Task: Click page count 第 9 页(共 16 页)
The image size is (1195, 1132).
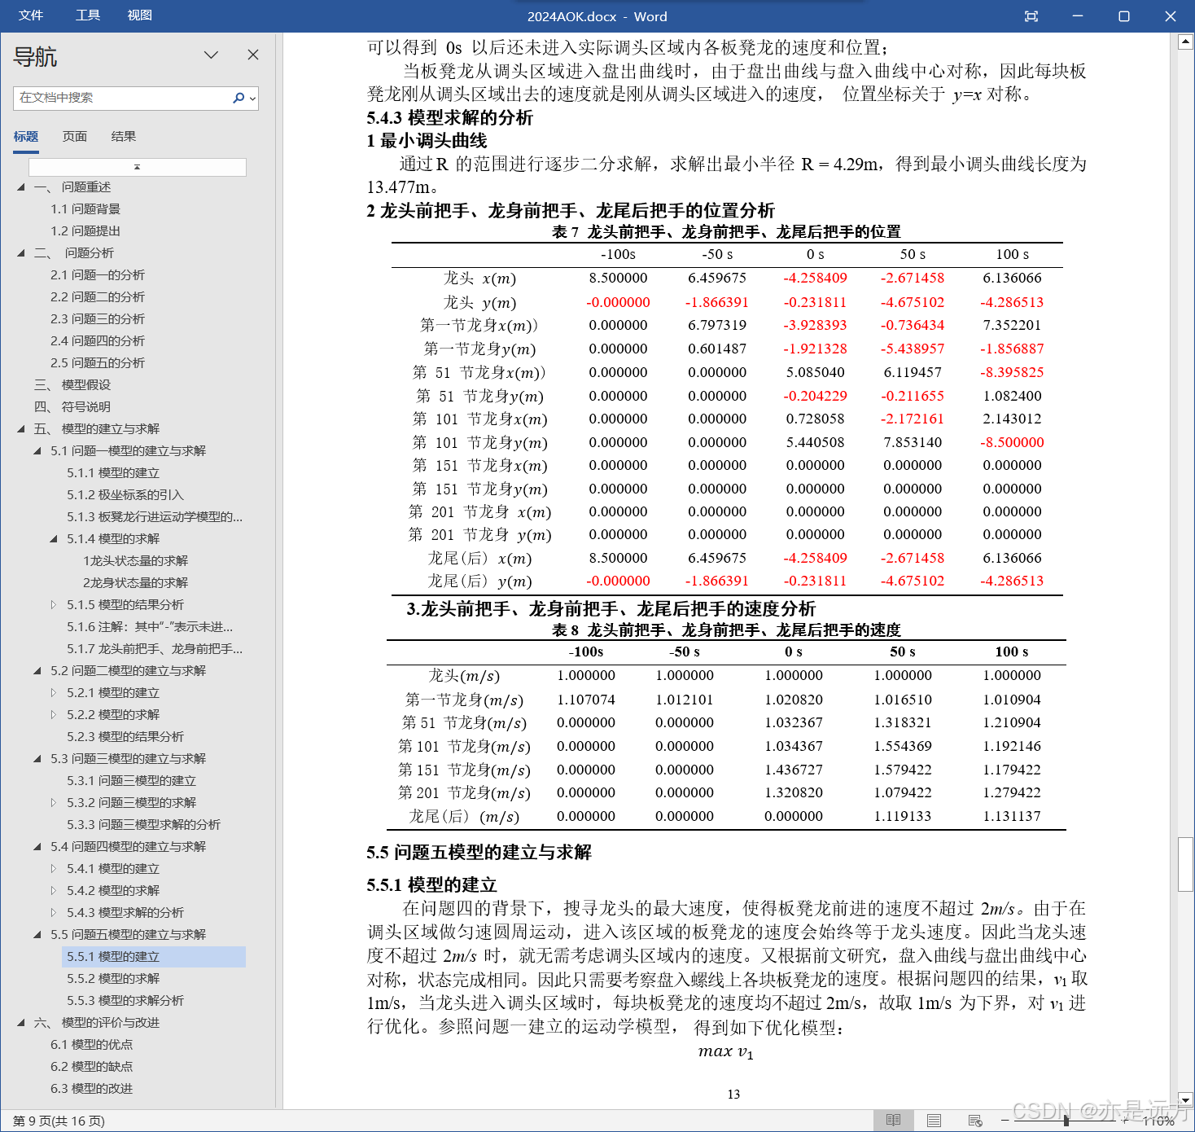Action: [x=59, y=1121]
